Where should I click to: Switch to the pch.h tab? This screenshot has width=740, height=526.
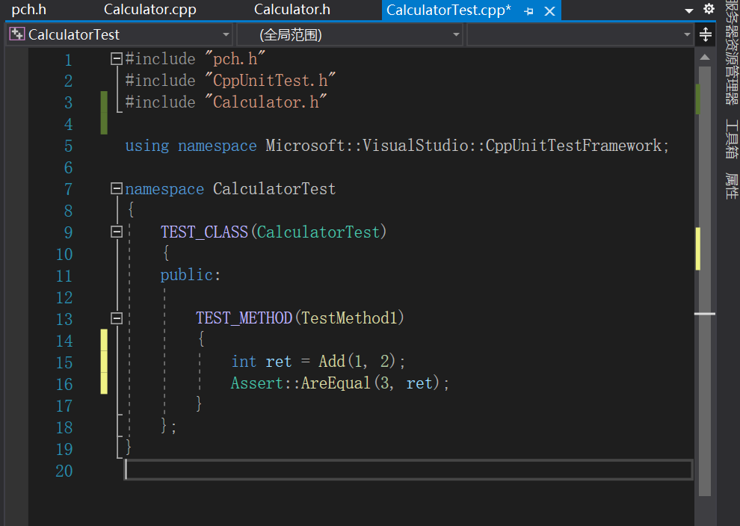[29, 10]
